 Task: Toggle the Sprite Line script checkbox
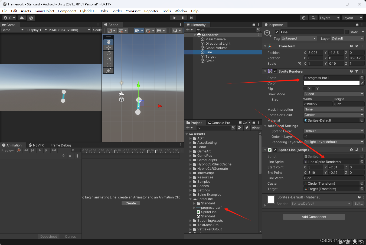coord(275,150)
